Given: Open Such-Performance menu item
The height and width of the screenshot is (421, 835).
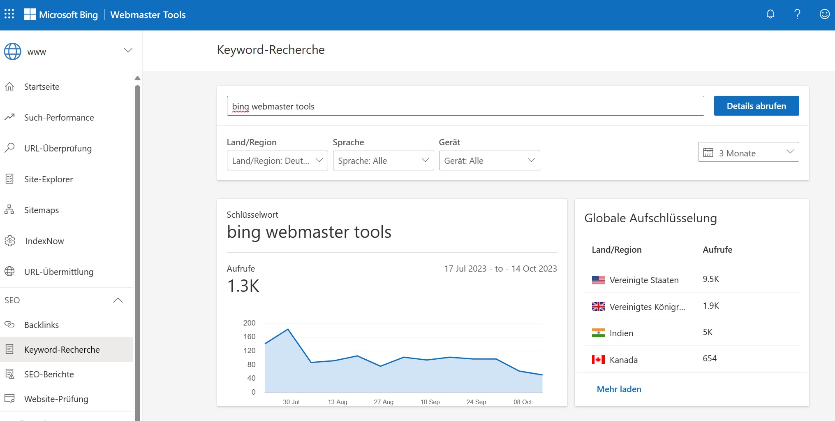Looking at the screenshot, I should tap(66, 117).
